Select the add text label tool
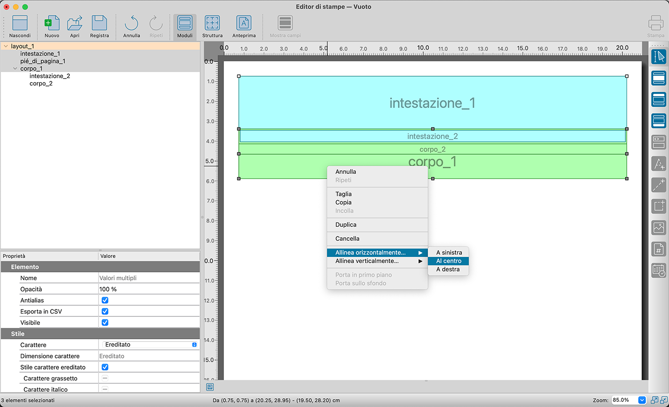The image size is (669, 407). (x=658, y=164)
